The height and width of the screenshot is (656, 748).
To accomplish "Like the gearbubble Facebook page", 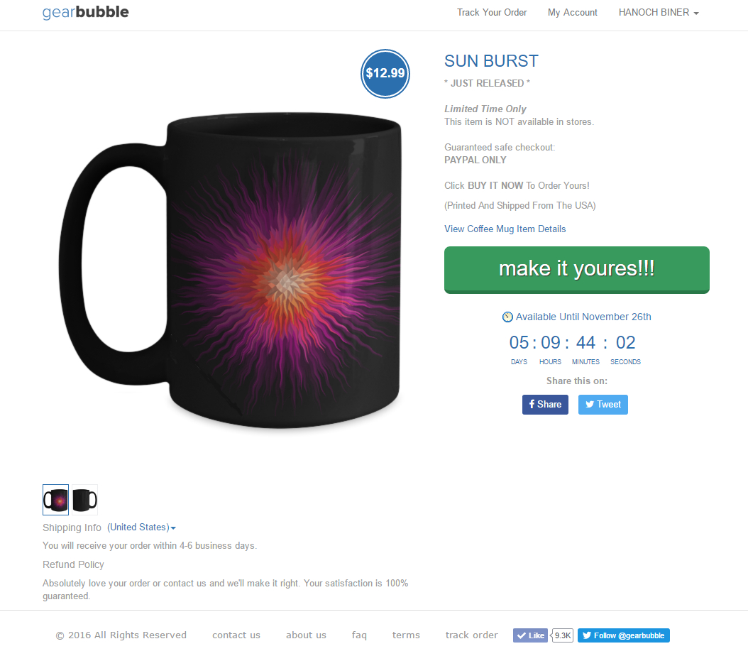I will point(530,635).
